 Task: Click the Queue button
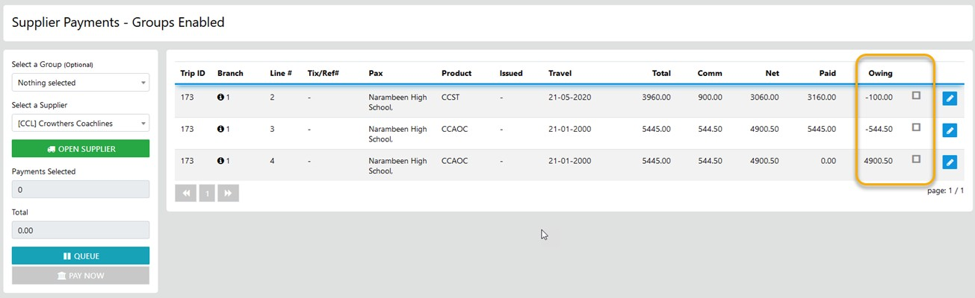[x=81, y=256]
